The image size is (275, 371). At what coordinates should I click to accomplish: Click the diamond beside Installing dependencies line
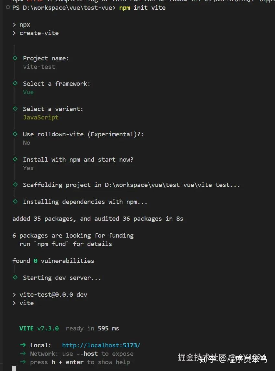point(15,202)
